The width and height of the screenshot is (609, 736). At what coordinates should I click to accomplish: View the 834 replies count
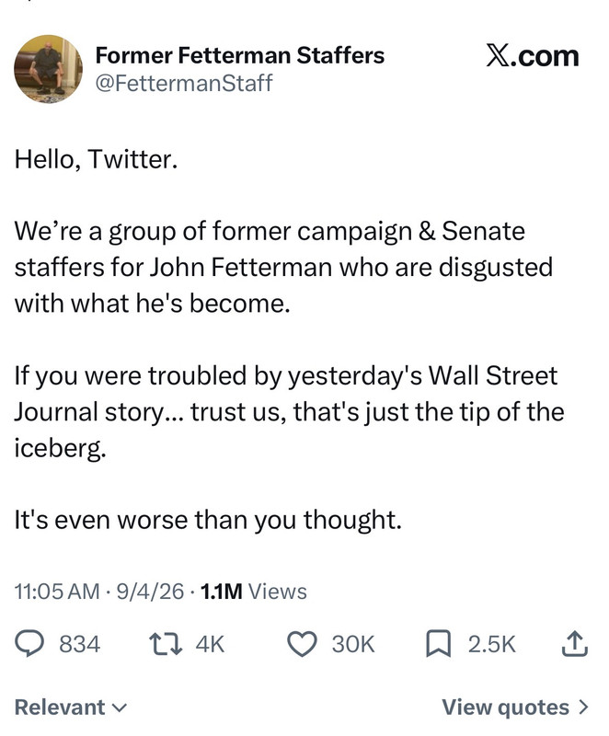[79, 644]
